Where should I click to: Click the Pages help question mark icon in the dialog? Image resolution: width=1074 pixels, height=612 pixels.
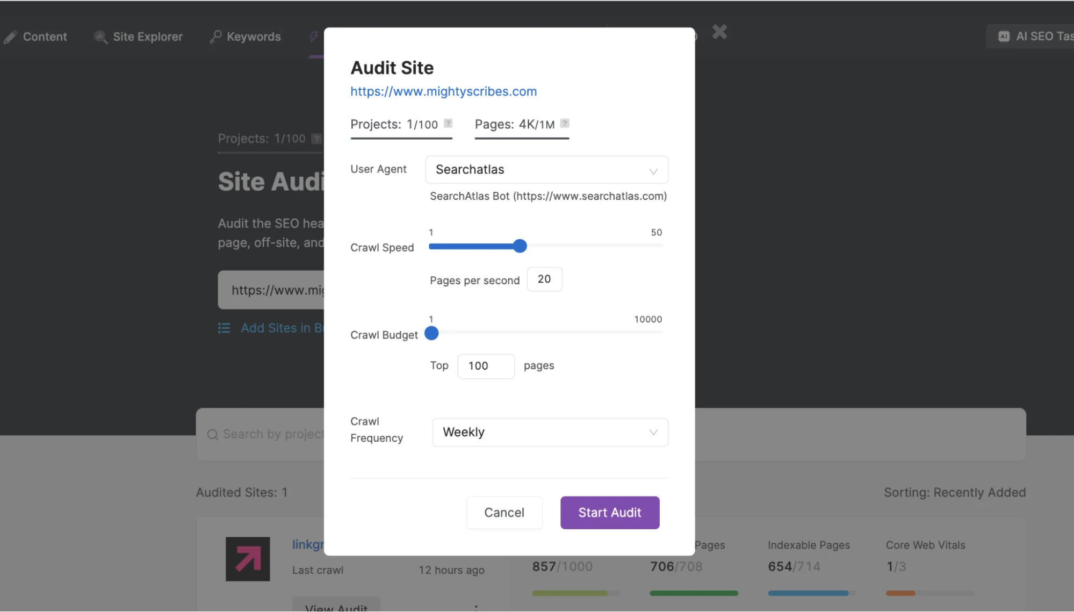[x=565, y=123]
